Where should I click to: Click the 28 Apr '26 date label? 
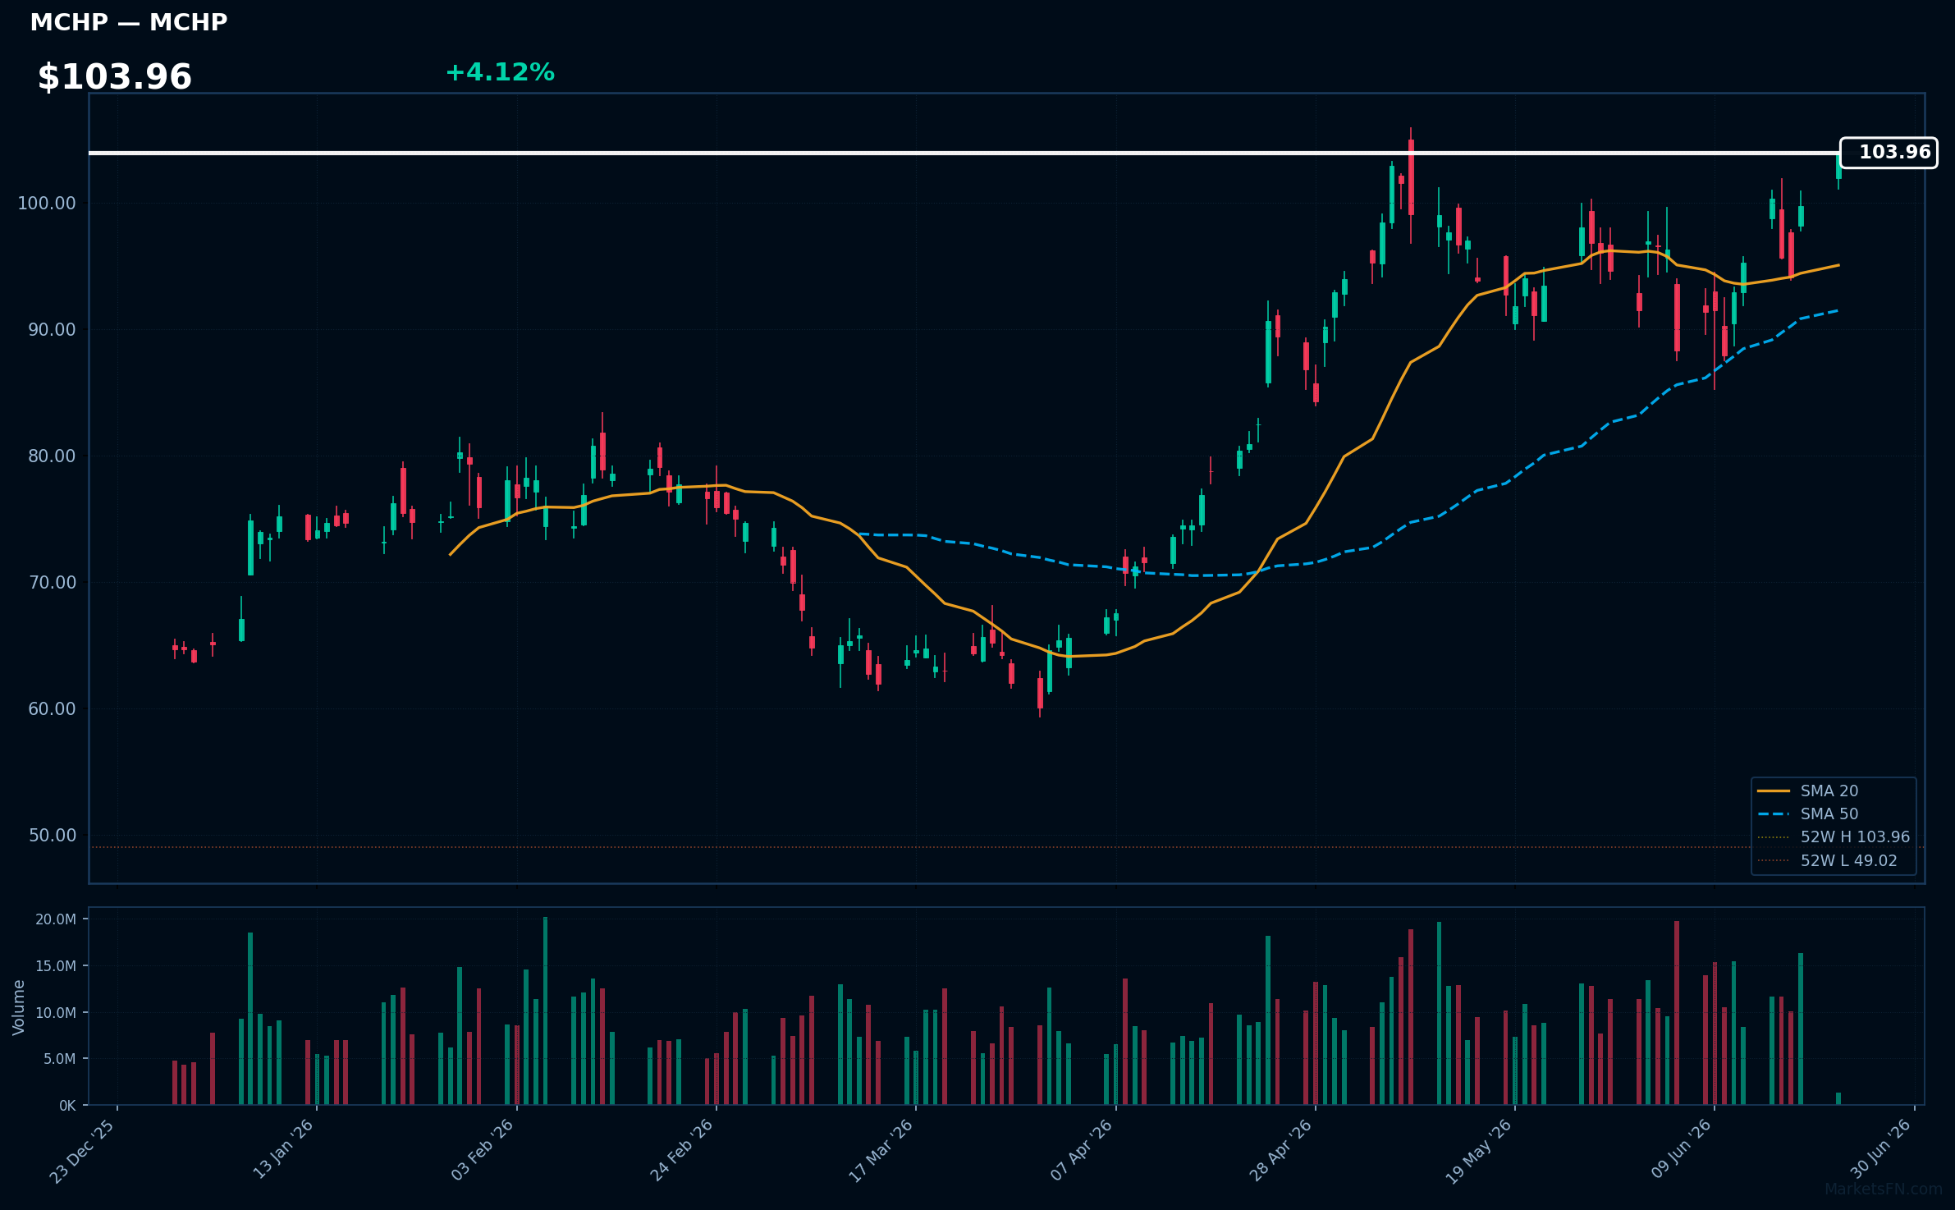1280,1150
